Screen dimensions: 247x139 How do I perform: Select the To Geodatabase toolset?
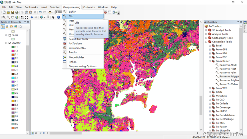click(x=225, y=115)
